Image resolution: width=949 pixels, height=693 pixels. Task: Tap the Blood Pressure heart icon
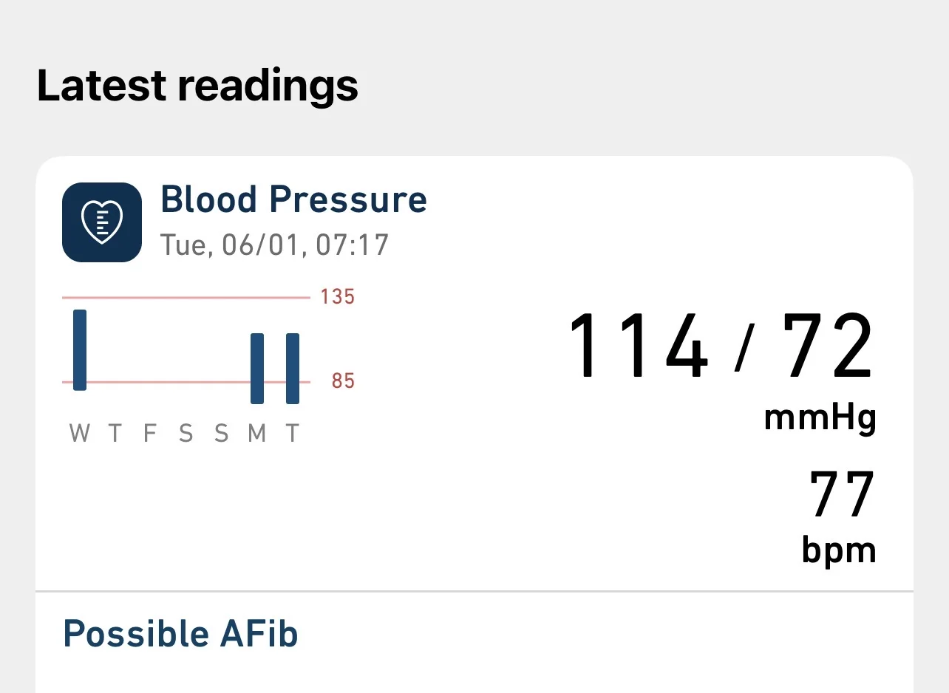click(102, 222)
